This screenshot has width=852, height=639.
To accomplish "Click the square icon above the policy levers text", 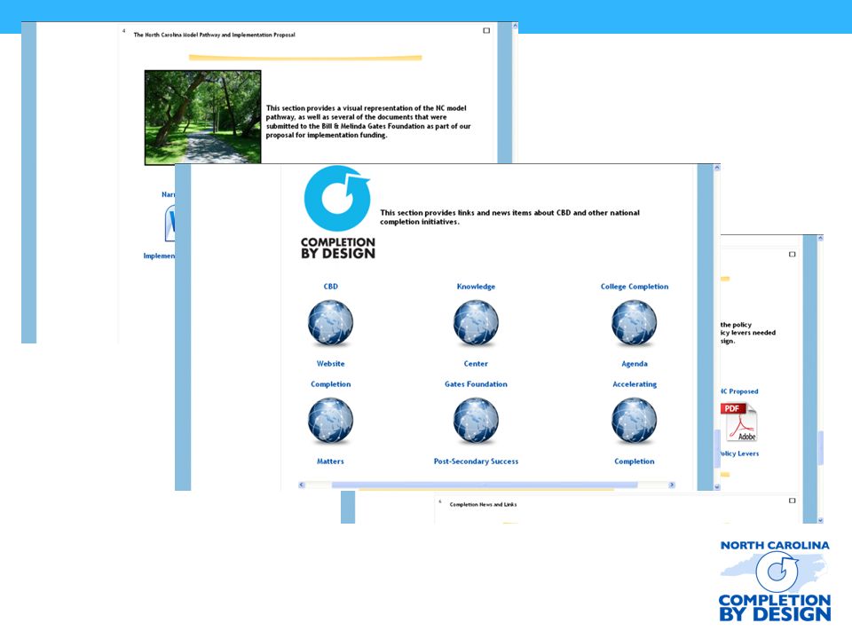I will [793, 255].
